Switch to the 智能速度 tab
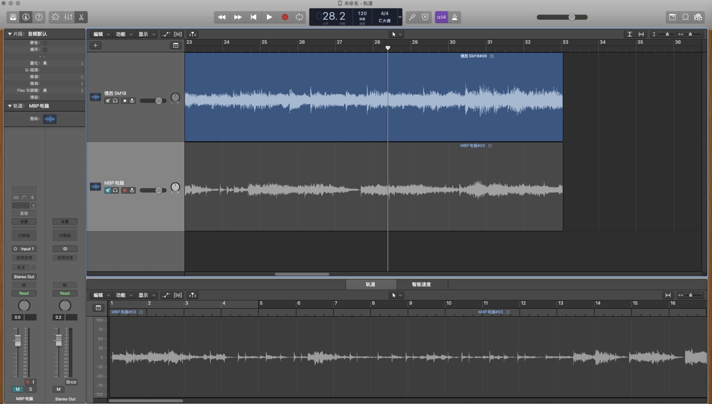Screen dimensions: 712x404 [421, 285]
